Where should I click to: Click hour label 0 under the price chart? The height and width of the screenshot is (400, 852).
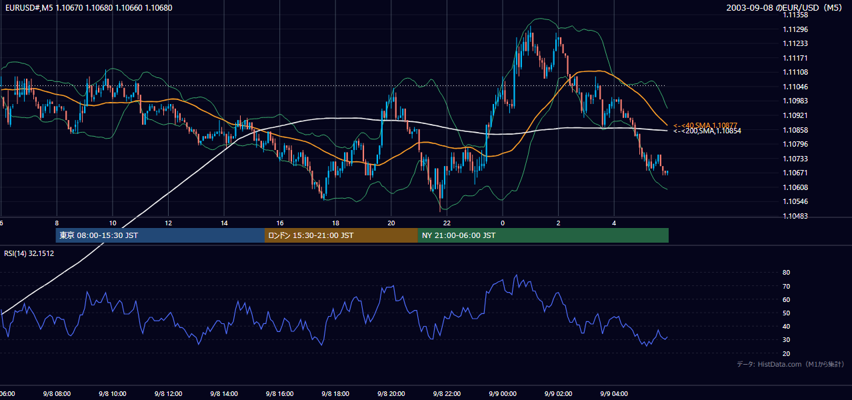coord(503,223)
